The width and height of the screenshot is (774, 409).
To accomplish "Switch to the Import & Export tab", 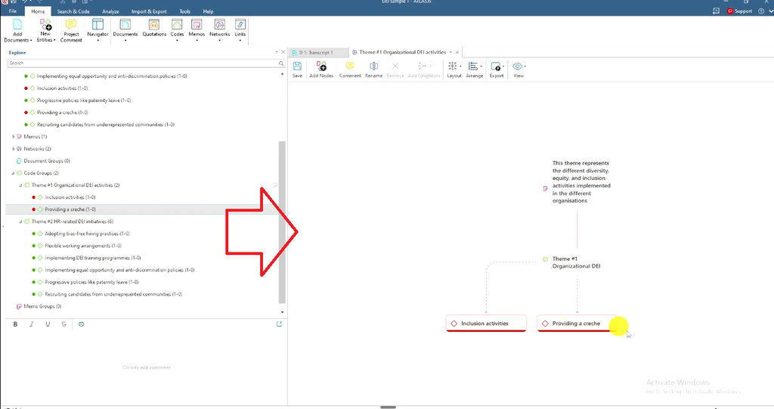I will click(x=149, y=11).
